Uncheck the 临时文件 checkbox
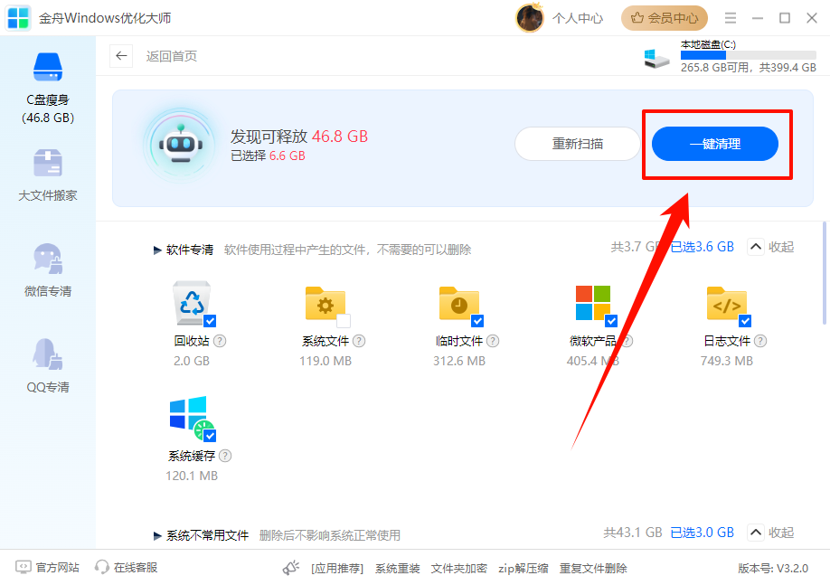 click(477, 321)
